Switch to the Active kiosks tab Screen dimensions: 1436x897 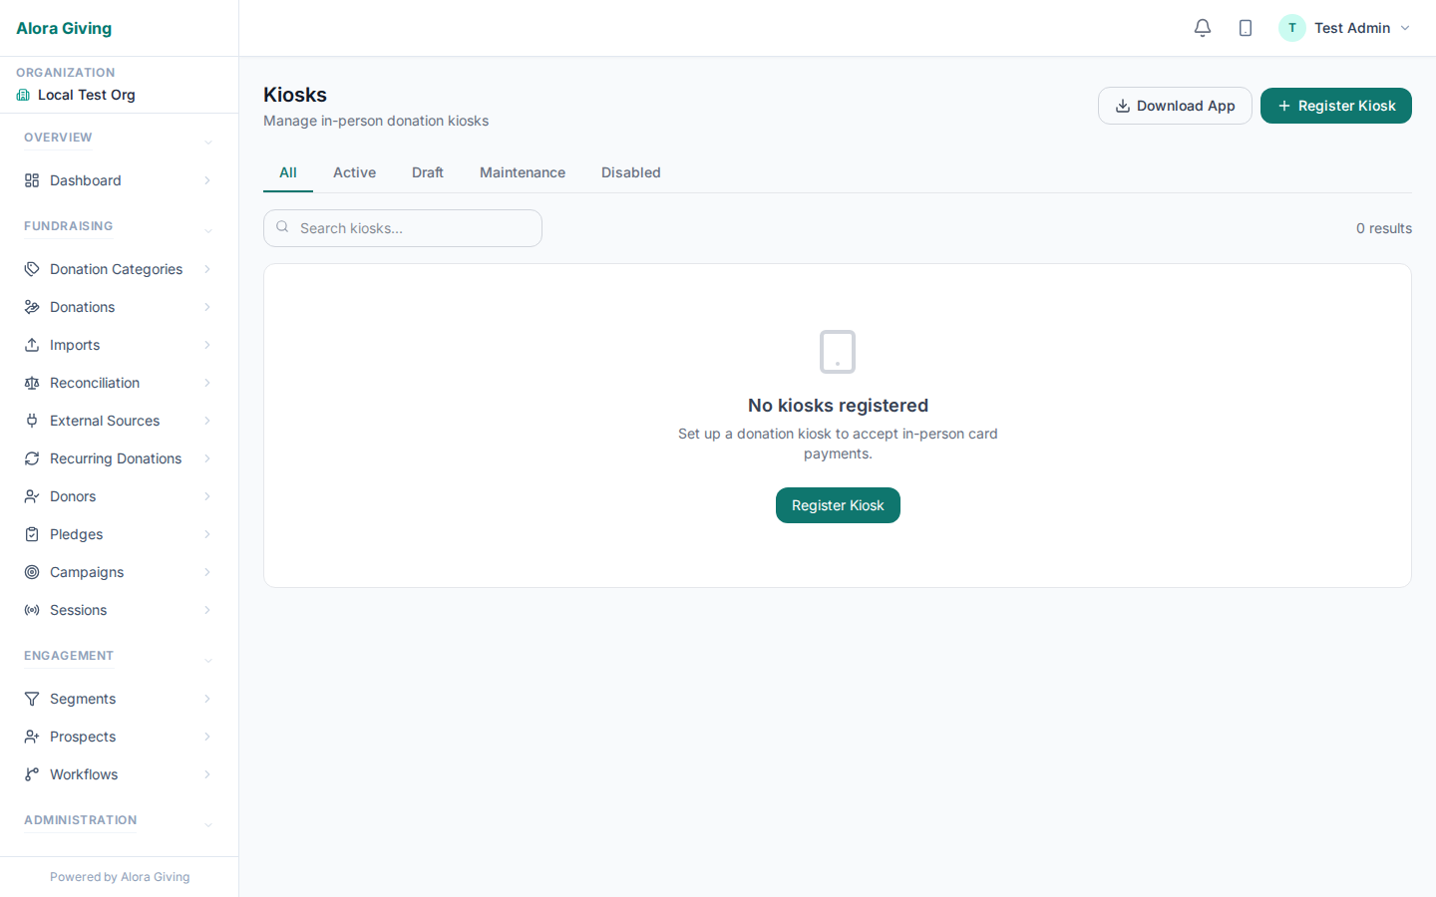tap(354, 171)
